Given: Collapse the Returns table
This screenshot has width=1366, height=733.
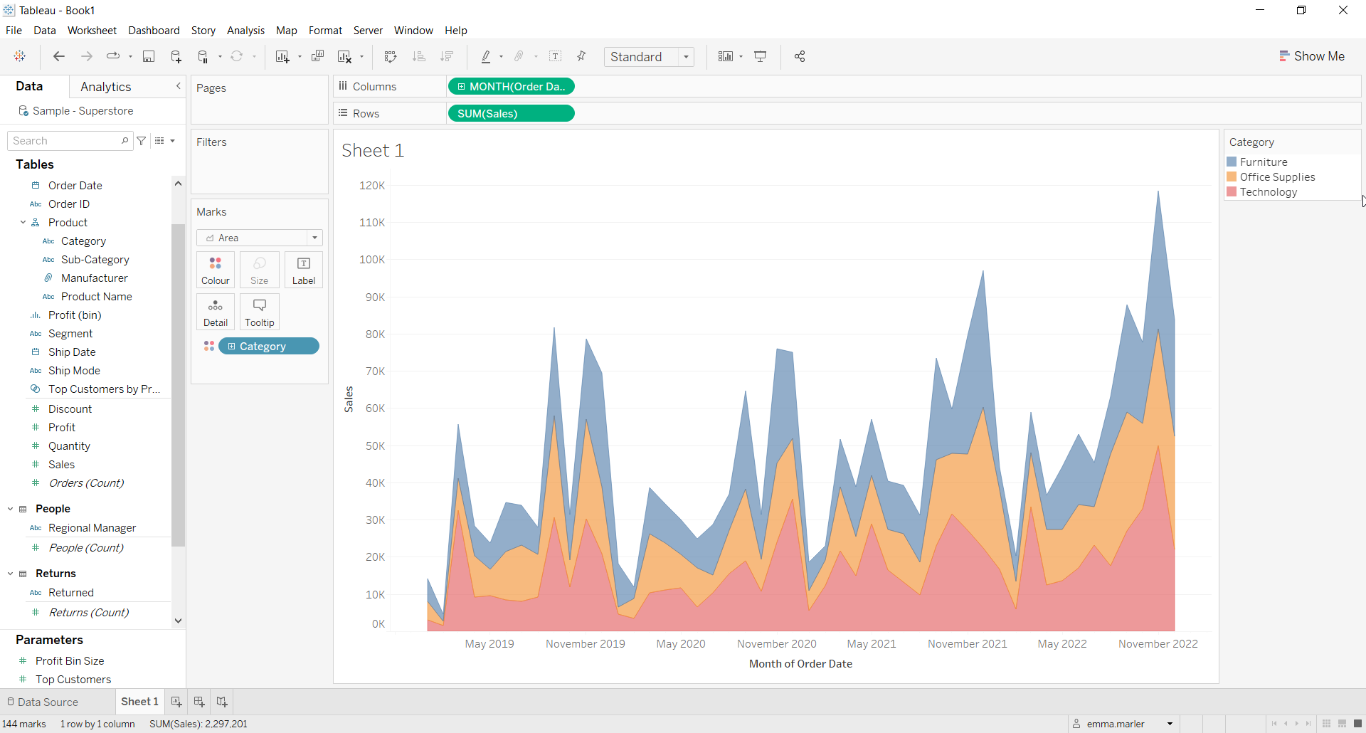Looking at the screenshot, I should pyautogui.click(x=9, y=573).
